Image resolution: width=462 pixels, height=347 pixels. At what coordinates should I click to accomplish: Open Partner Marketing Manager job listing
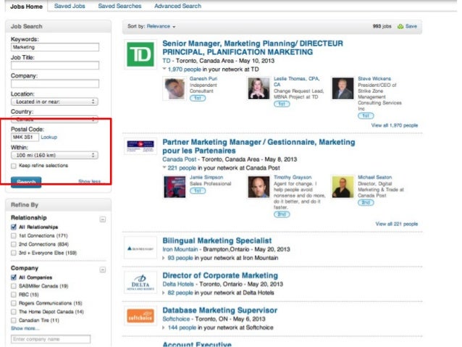point(259,146)
